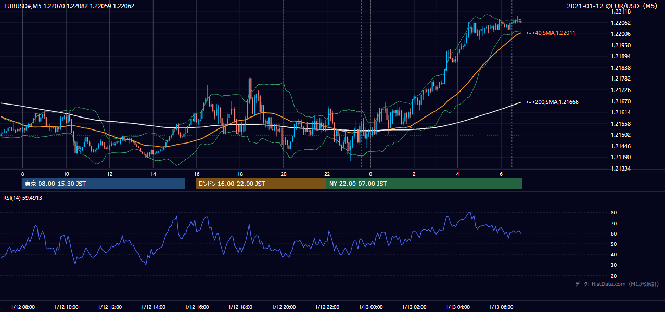Click the 1/12 18:00 date label
Screen dimensions: 665x312
[240, 307]
